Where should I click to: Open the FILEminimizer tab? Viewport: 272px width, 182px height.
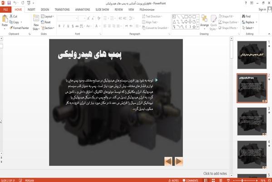point(147,10)
